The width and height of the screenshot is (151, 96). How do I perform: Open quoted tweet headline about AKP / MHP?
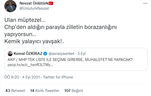pos(70,60)
